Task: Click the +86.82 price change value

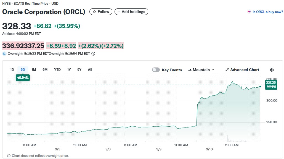Action: pos(43,26)
